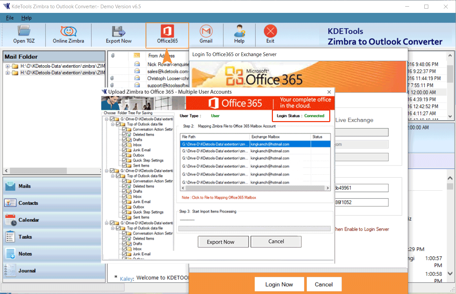Collapse first Top of Outlook data file node
456x294 pixels.
113,124
